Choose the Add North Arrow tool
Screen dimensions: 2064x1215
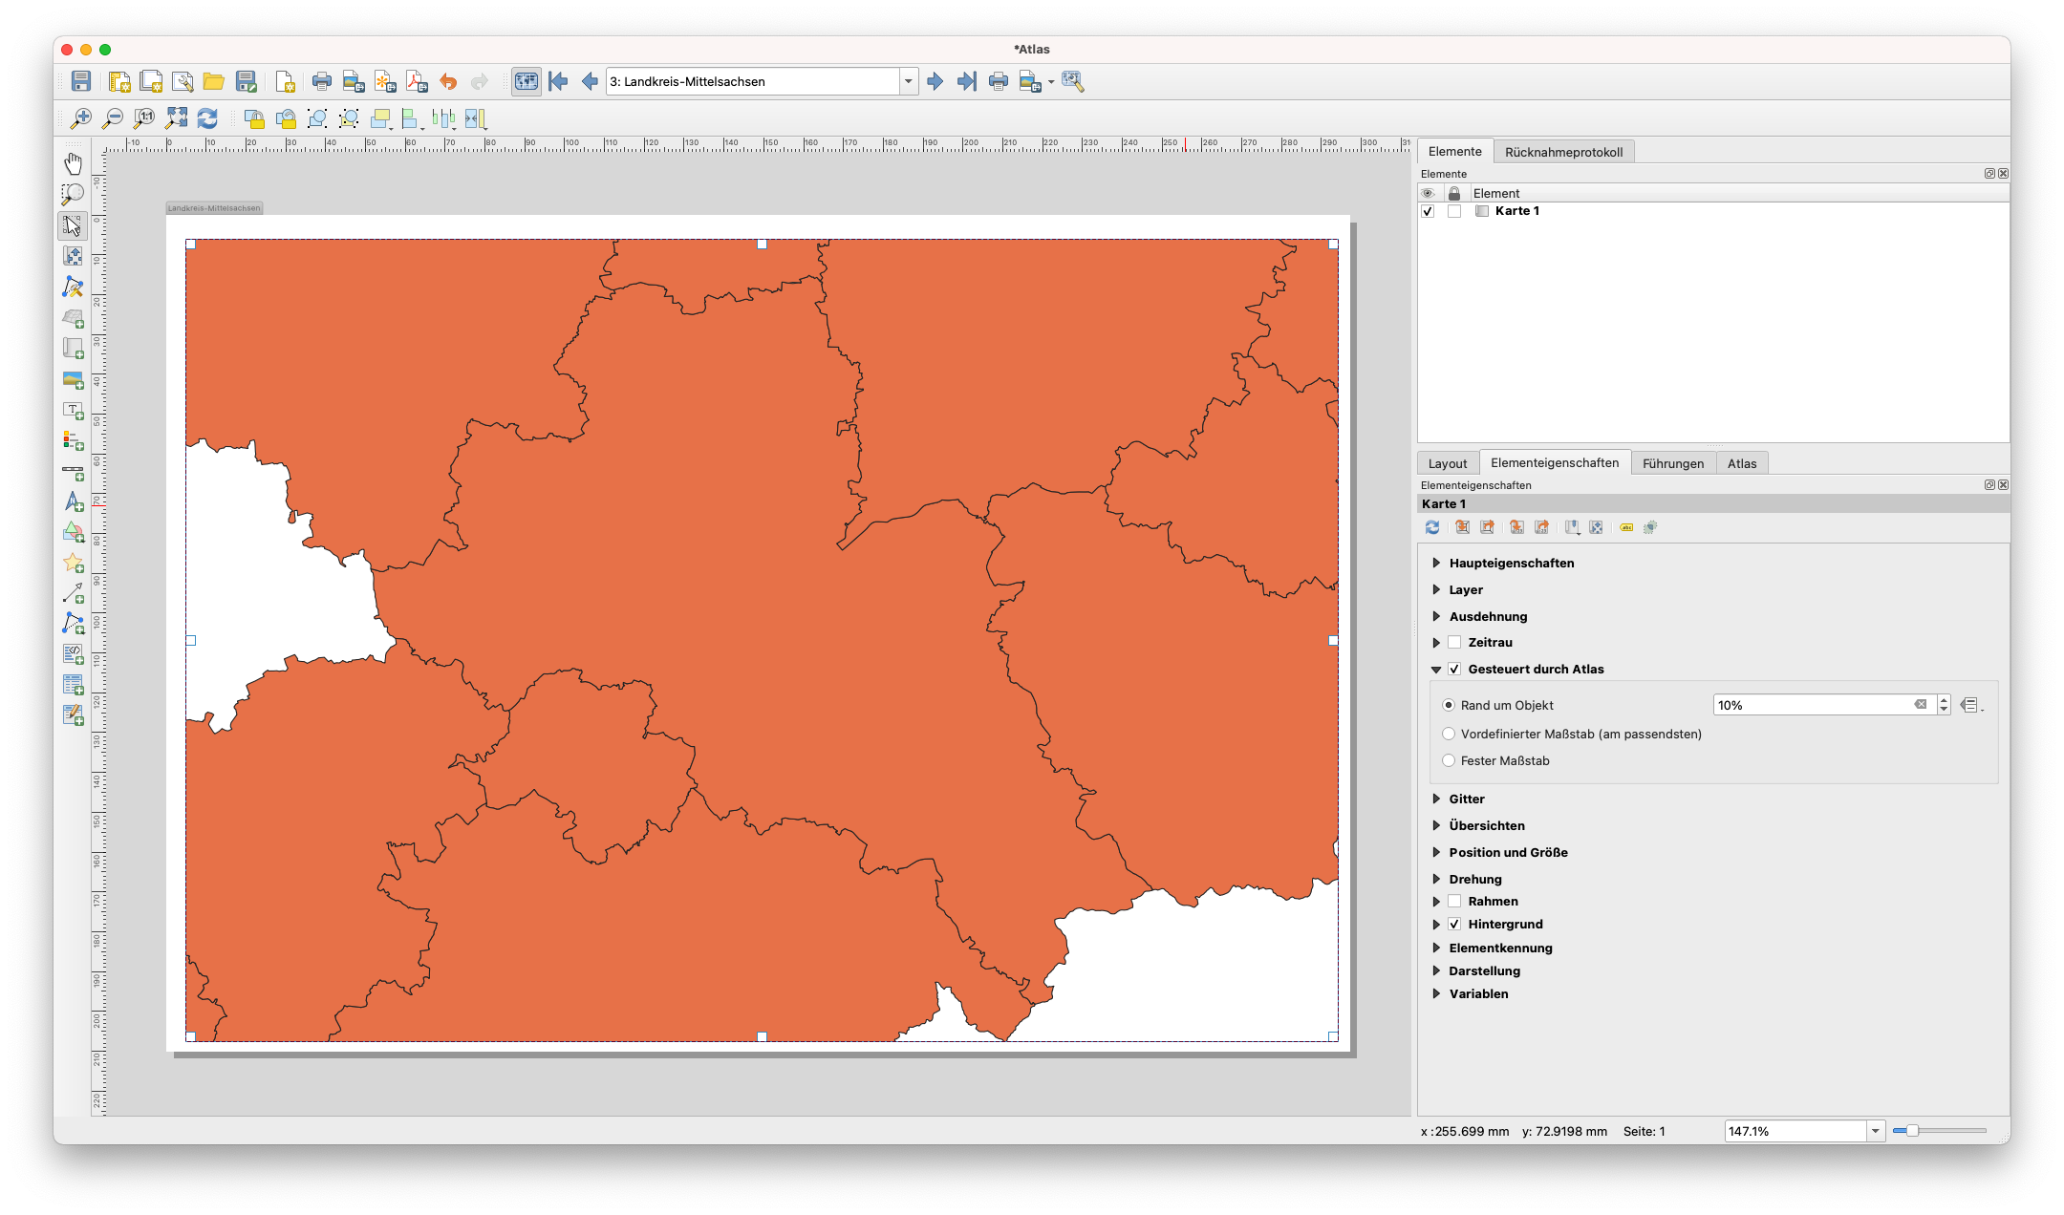tap(73, 502)
